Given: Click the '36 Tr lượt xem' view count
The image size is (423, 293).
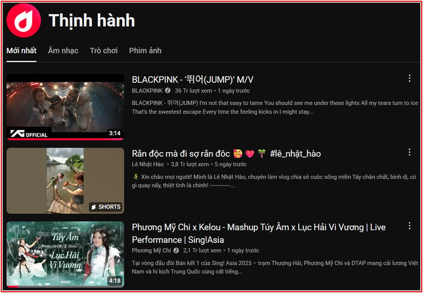Looking at the screenshot, I should pyautogui.click(x=193, y=91).
